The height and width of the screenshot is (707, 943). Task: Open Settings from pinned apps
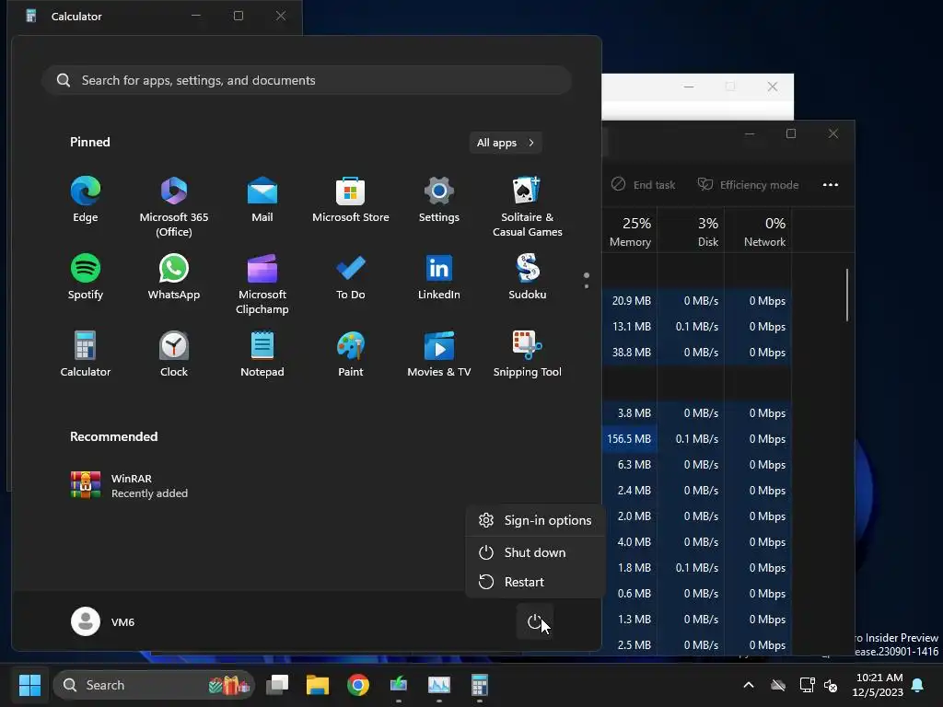[439, 201]
